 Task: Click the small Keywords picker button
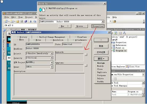tap(86, 54)
